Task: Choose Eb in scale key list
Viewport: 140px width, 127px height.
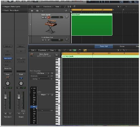Action: point(34,100)
